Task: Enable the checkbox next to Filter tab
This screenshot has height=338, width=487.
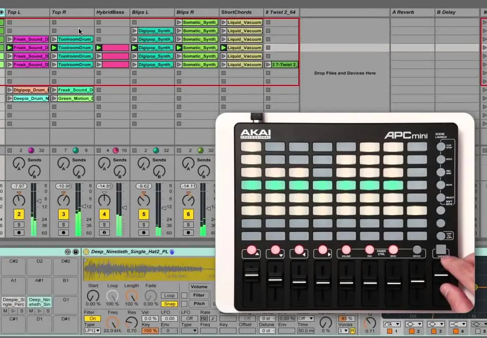Action: [x=184, y=295]
